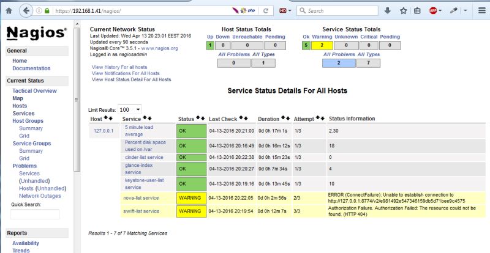Open Host Groups Summary link
This screenshot has height=253, width=490.
(x=31, y=128)
